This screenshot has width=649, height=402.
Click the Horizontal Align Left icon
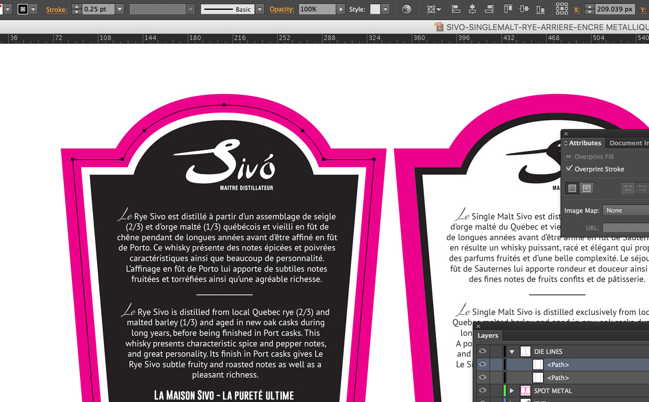click(x=456, y=9)
